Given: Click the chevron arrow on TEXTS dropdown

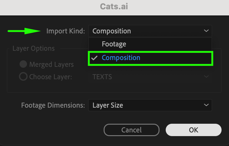Looking at the screenshot, I should (x=206, y=77).
